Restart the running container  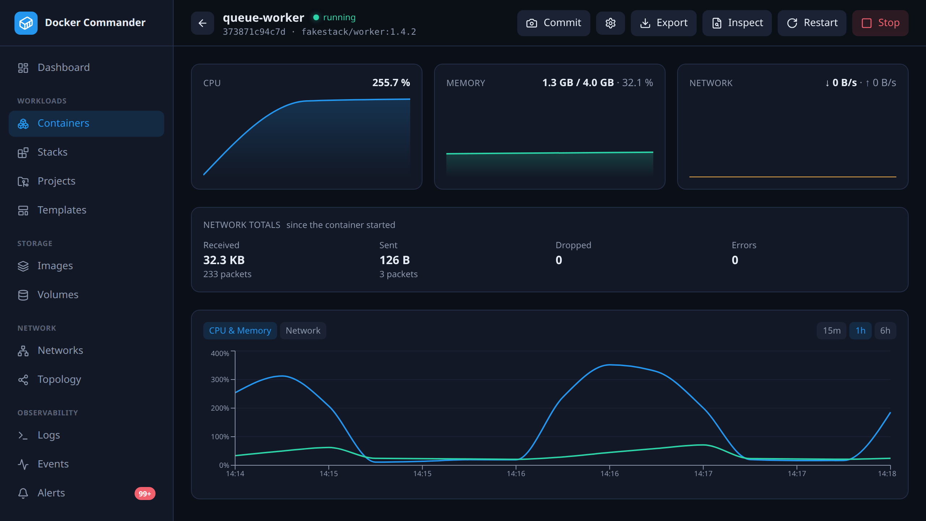pyautogui.click(x=812, y=23)
